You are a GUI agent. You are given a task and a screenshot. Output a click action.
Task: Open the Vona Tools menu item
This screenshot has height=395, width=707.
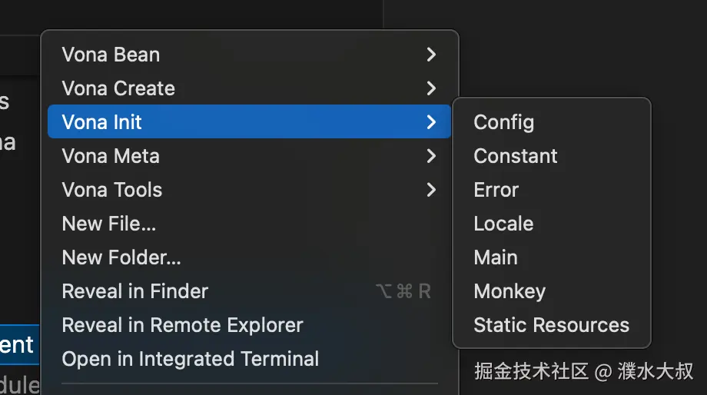click(x=112, y=190)
